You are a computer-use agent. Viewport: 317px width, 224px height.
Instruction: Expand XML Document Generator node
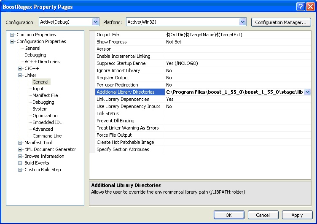click(x=20, y=149)
